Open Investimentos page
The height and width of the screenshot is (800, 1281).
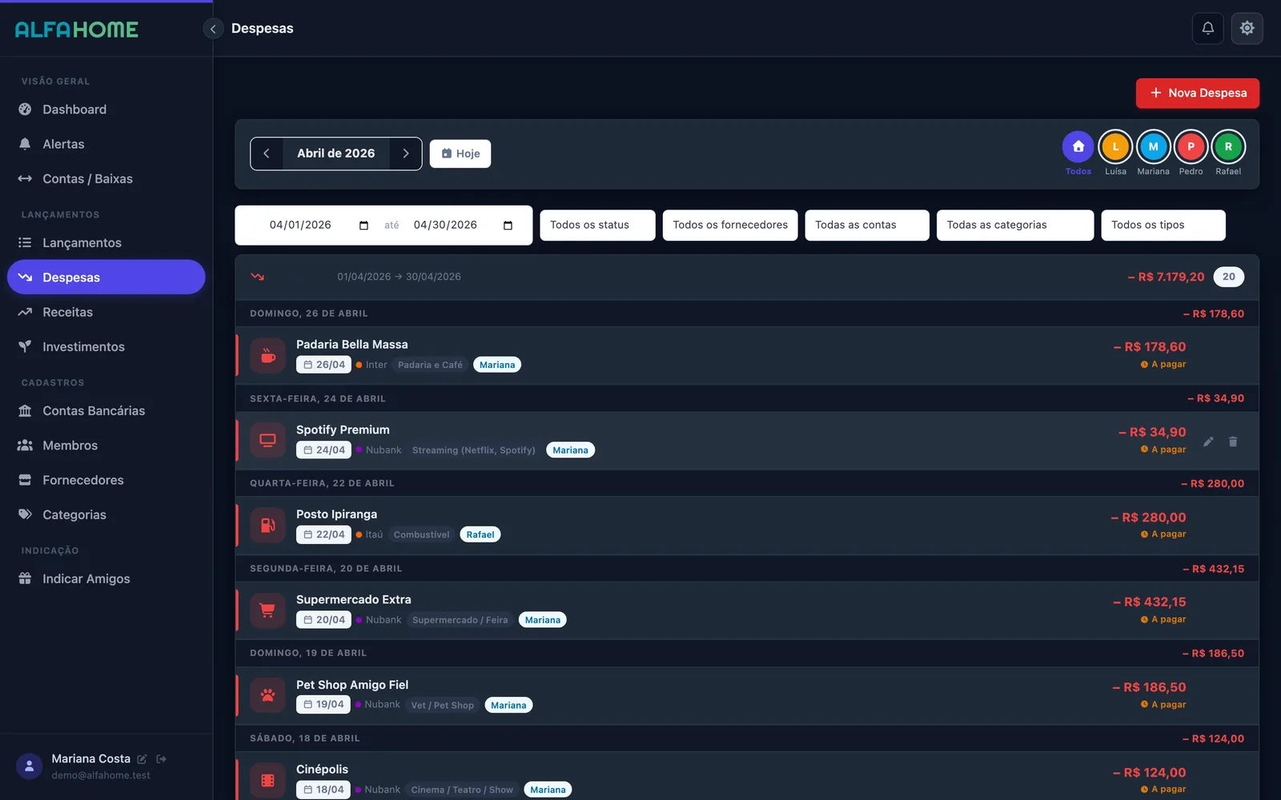tap(106, 346)
